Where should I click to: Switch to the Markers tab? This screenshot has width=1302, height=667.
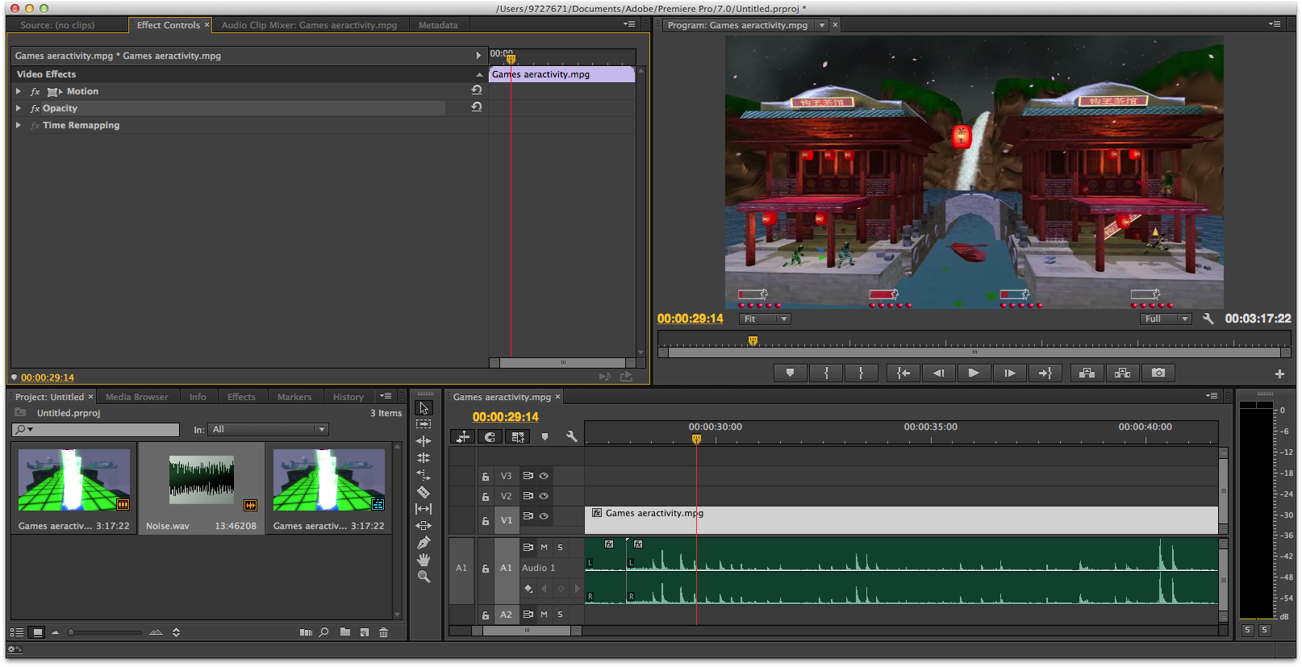point(294,397)
